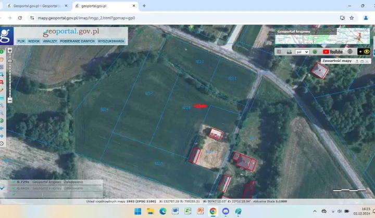Viewport: 375px width, 218px height.
Task: Click the map legend icon left of printer
Action: pos(279,52)
